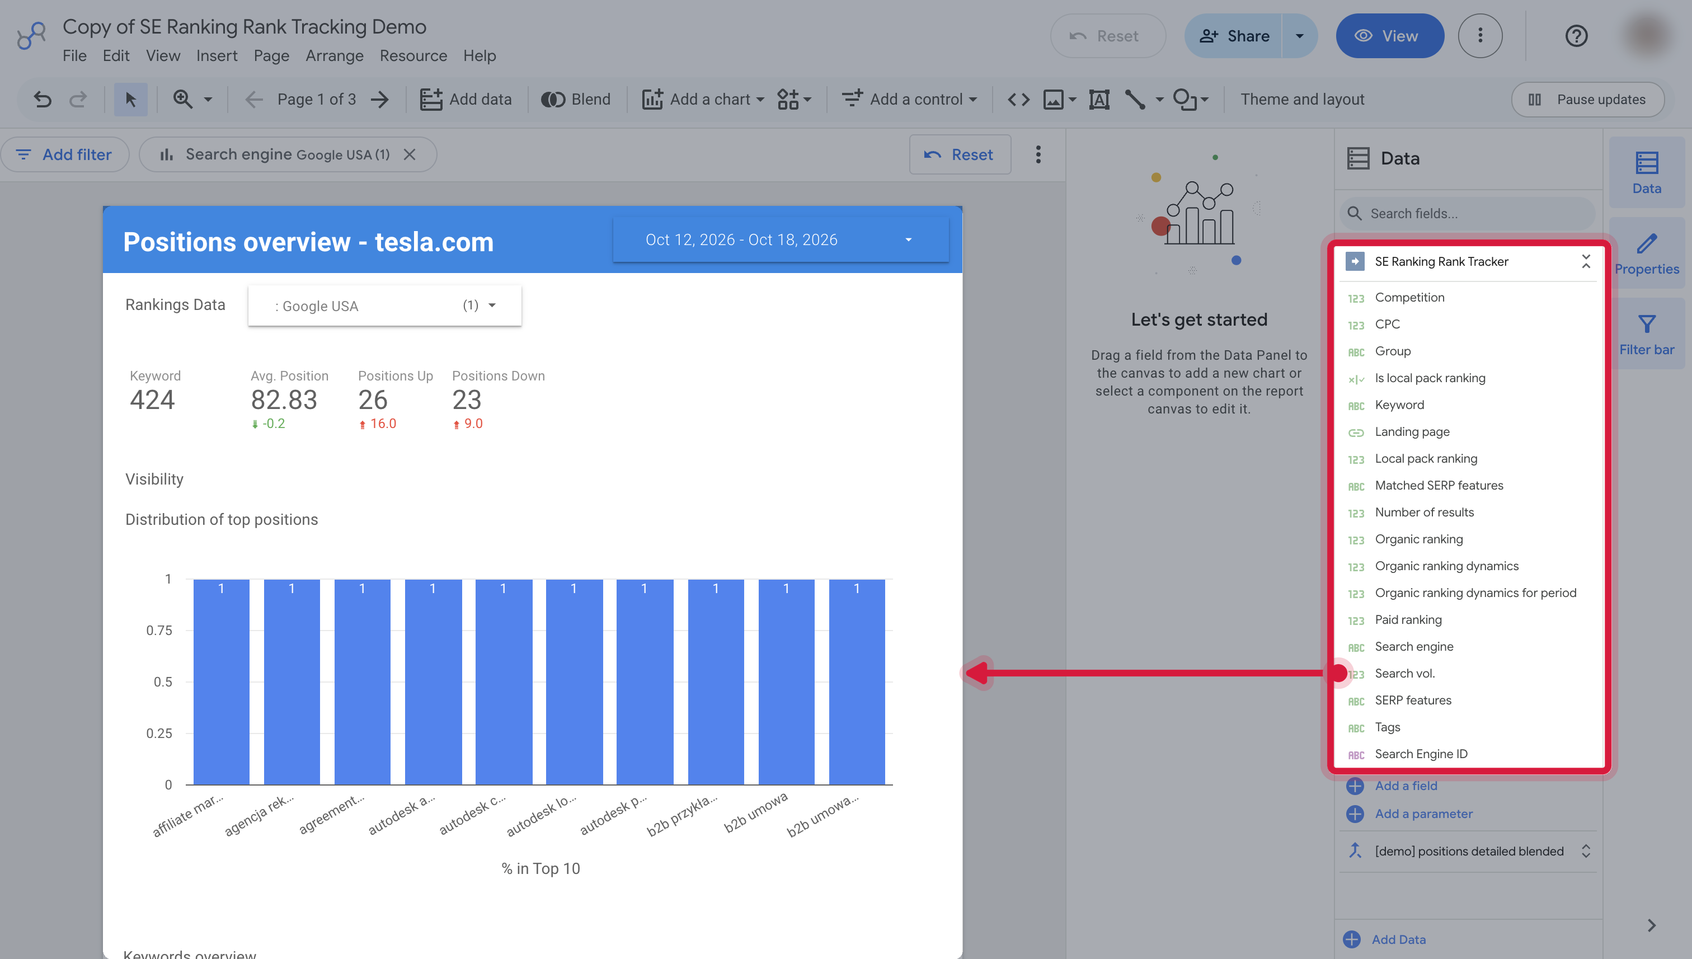Click the undo arrow icon
Screen dimensions: 1692x959
tap(43, 100)
